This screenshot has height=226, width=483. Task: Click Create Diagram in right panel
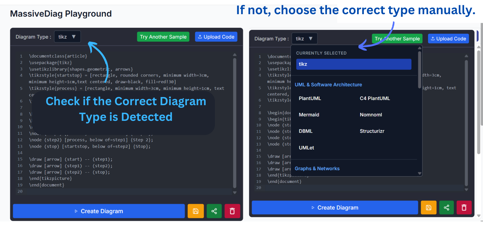[335, 207]
